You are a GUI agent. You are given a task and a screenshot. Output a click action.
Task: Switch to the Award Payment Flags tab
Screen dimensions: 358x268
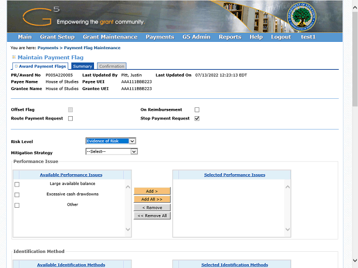point(40,66)
